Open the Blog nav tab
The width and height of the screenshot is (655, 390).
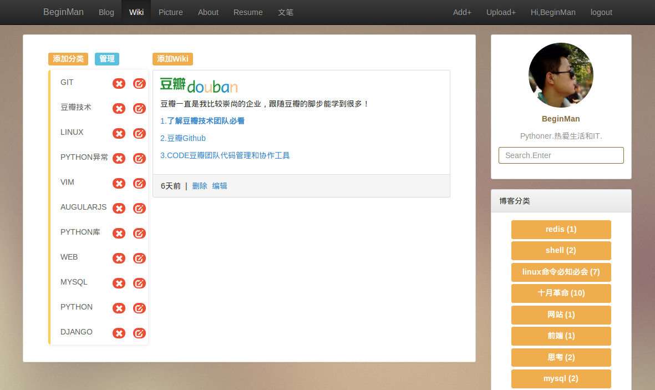tap(106, 13)
